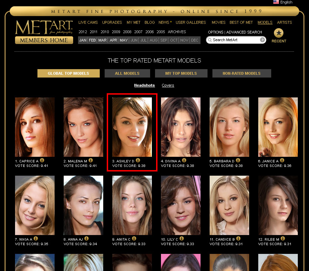Open Advanced Search link
This screenshot has height=271, width=309.
point(244,32)
